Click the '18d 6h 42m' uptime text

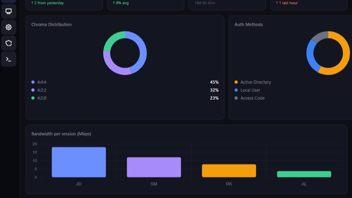coord(205,3)
